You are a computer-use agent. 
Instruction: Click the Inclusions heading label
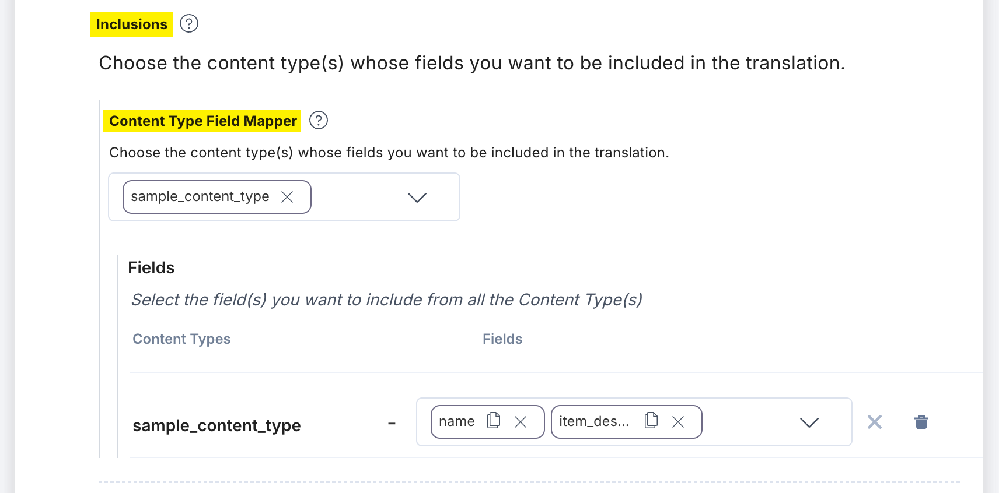click(x=131, y=24)
